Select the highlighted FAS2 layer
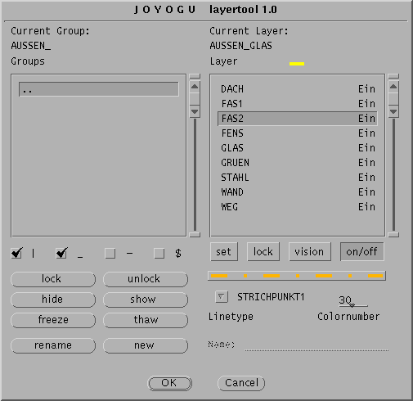This screenshot has height=401, width=413. coord(298,119)
